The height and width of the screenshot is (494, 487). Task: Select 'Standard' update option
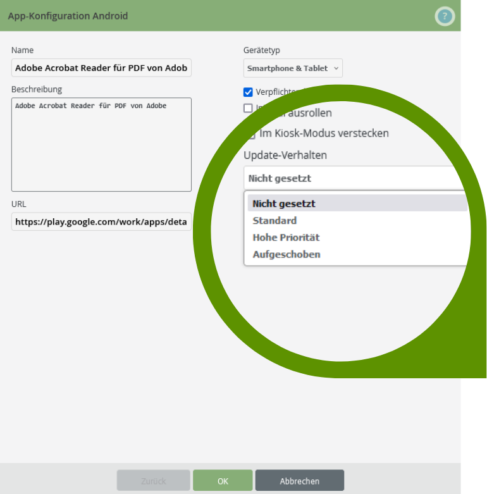(x=357, y=220)
